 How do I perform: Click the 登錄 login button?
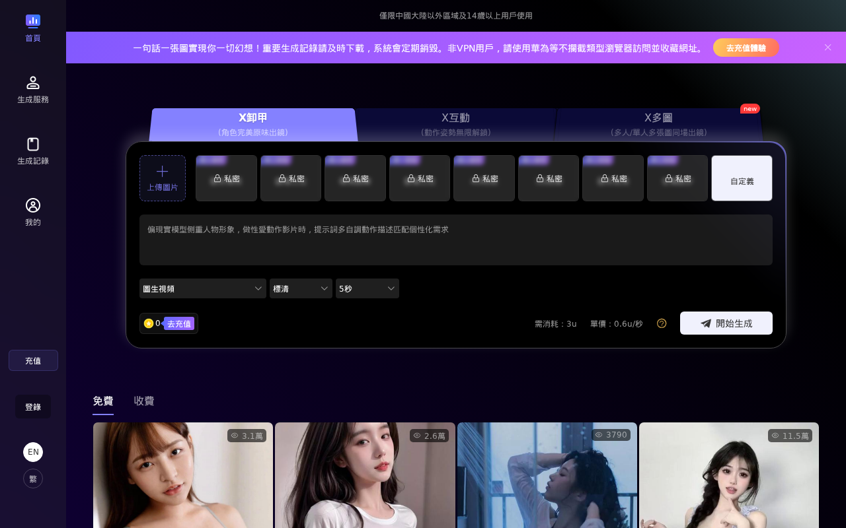coord(33,407)
